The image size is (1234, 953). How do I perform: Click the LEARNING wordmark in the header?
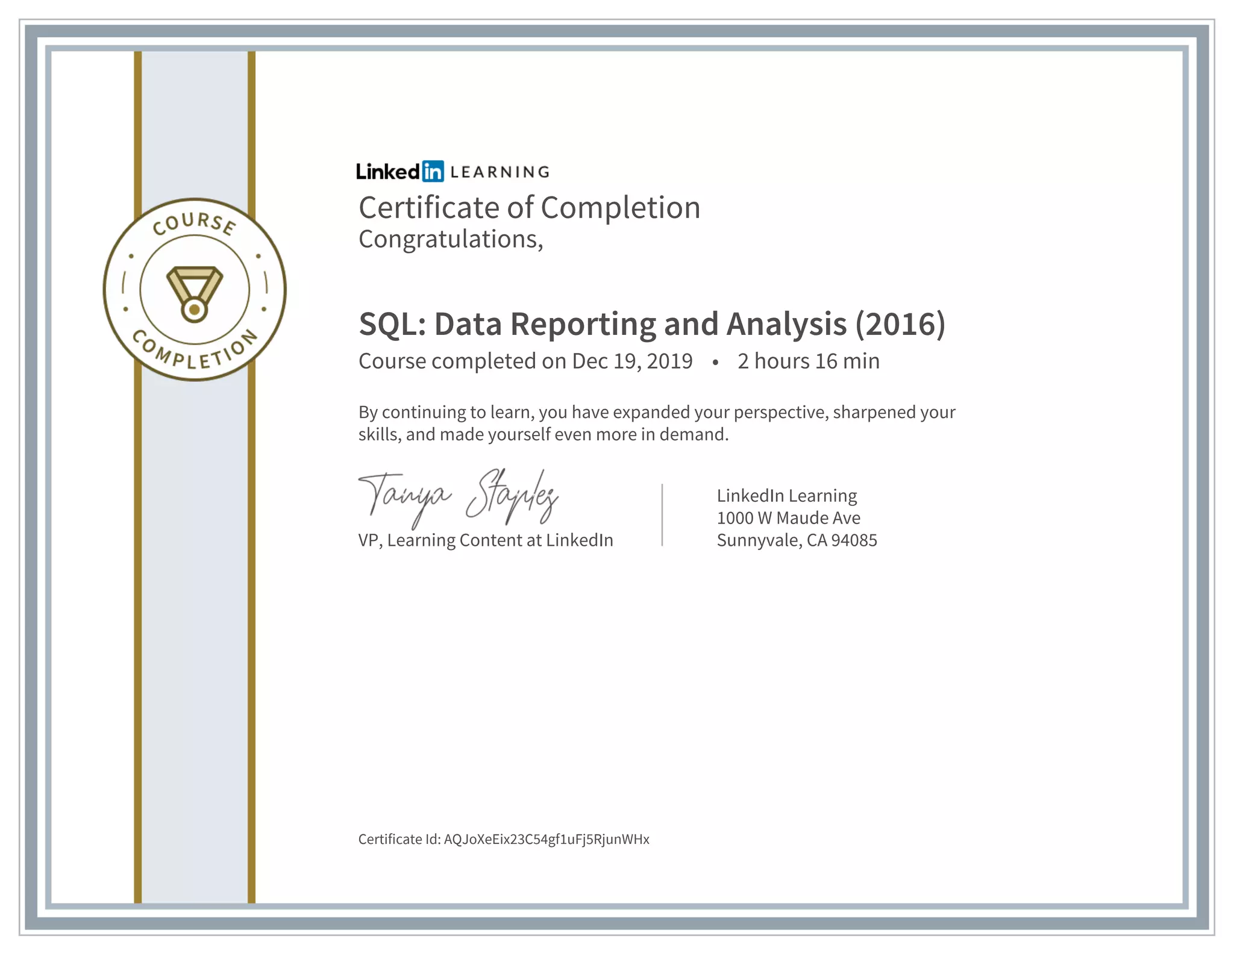tap(500, 172)
